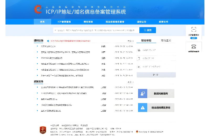
Task: Click the 中国政府网 footer link
Action: 55,125
